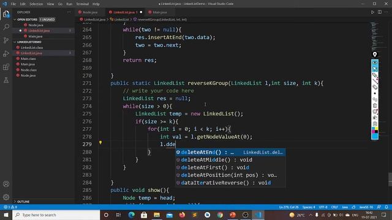Open Node.java in LINKEDLISTDEMO folder tree
Viewport: 392px width, 220px height.
click(28, 75)
